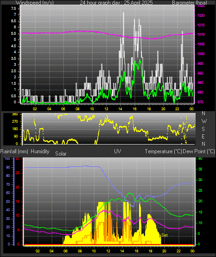Click hour "14" on the windspeed chart axis
The width and height of the screenshot is (216, 257).
point(120,109)
